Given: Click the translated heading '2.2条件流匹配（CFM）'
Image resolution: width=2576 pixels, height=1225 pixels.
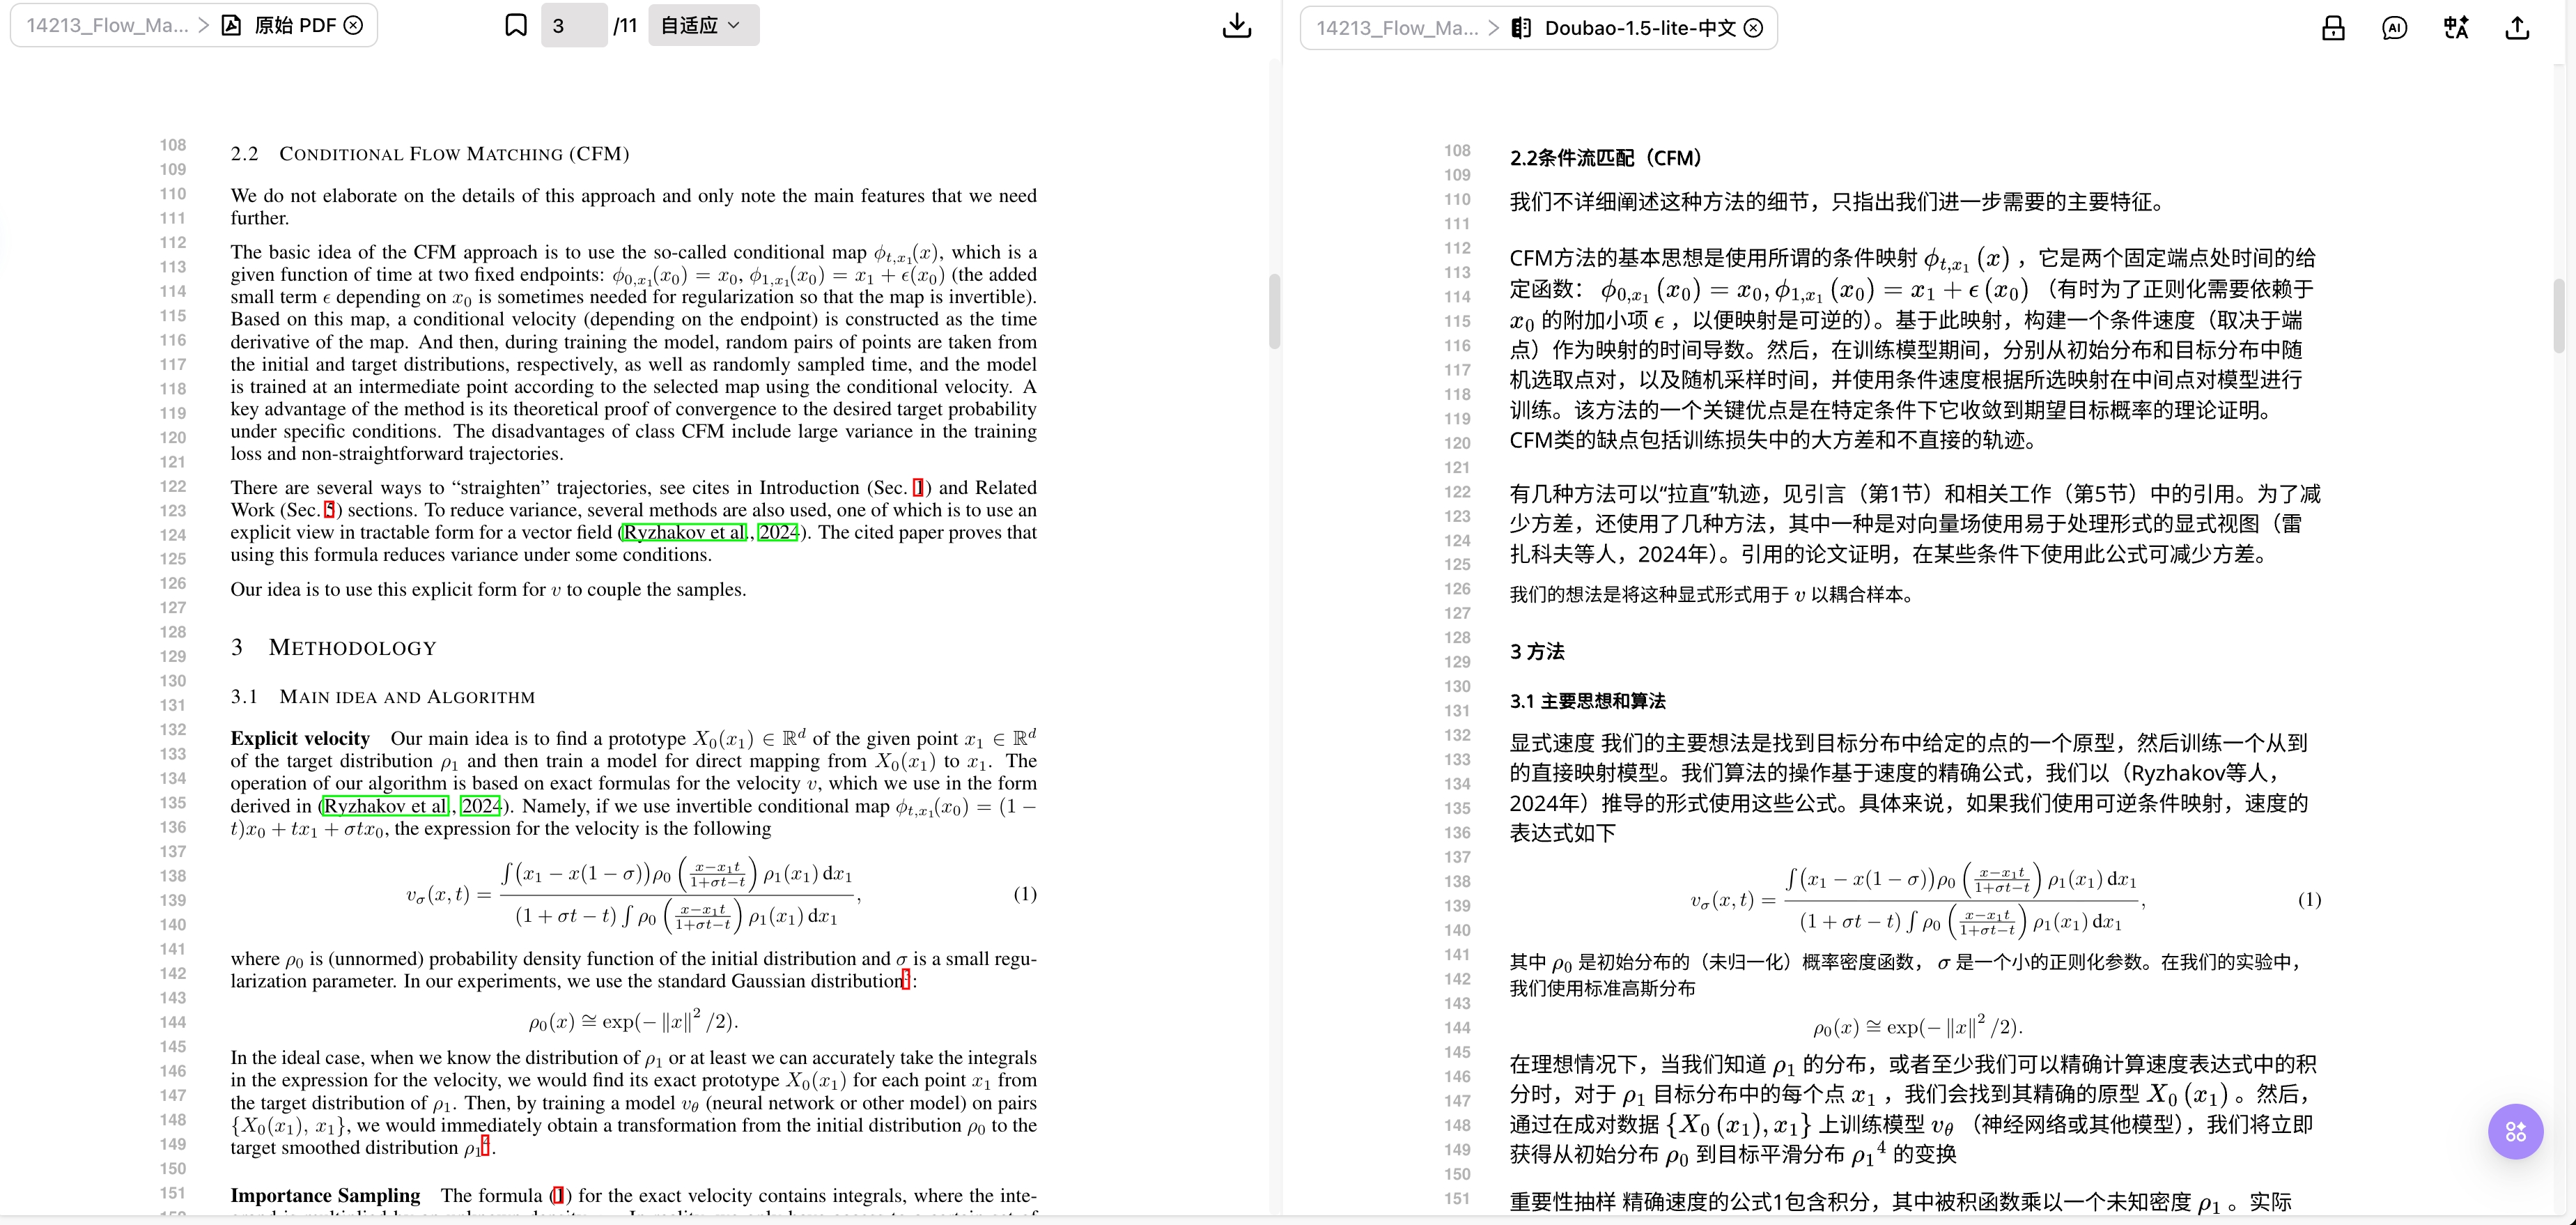Looking at the screenshot, I should coord(1606,158).
